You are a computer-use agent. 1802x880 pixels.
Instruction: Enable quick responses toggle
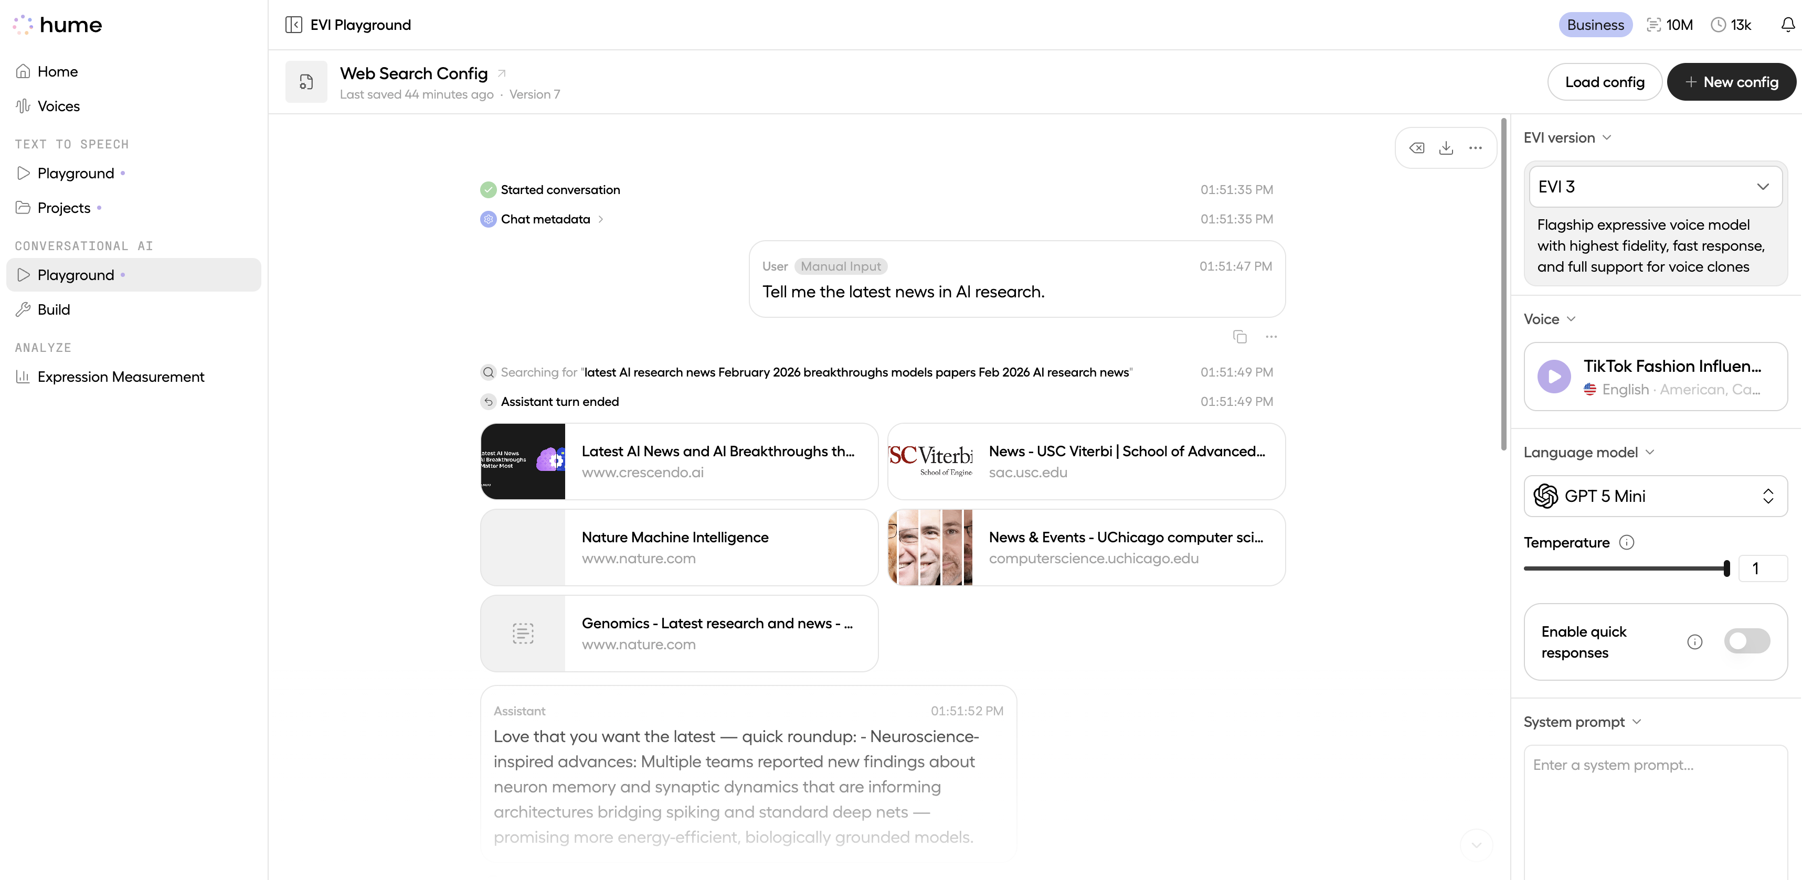point(1747,641)
